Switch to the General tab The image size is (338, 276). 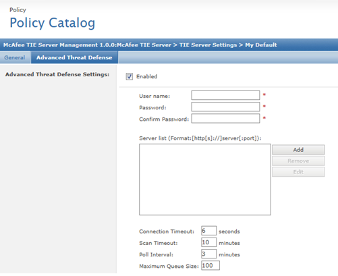(15, 57)
